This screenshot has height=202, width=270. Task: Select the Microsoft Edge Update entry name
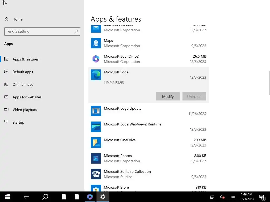point(123,109)
